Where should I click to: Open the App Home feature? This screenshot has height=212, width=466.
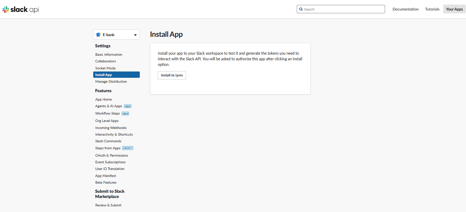point(103,99)
